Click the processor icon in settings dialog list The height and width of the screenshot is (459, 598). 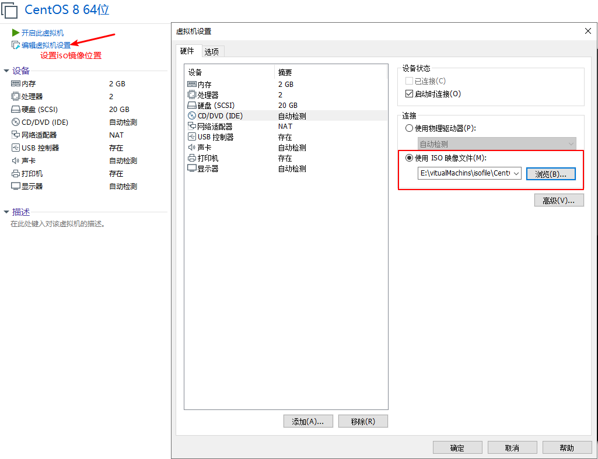tap(192, 95)
